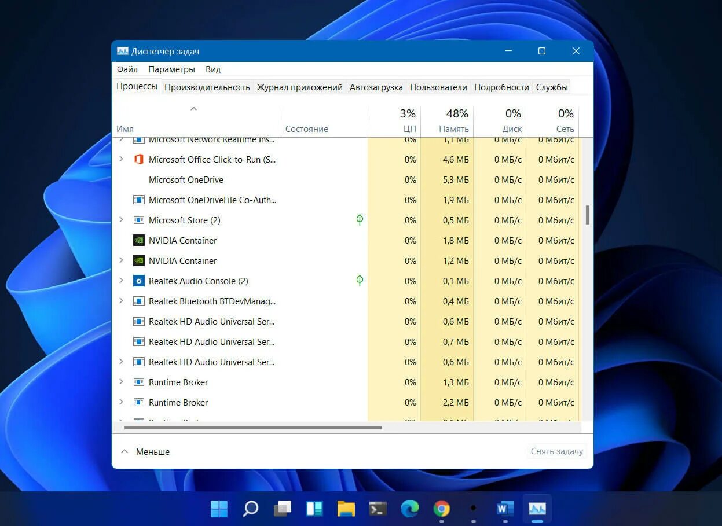722x526 pixels.
Task: Click memory value 1,9 МБ
Action: coord(456,200)
